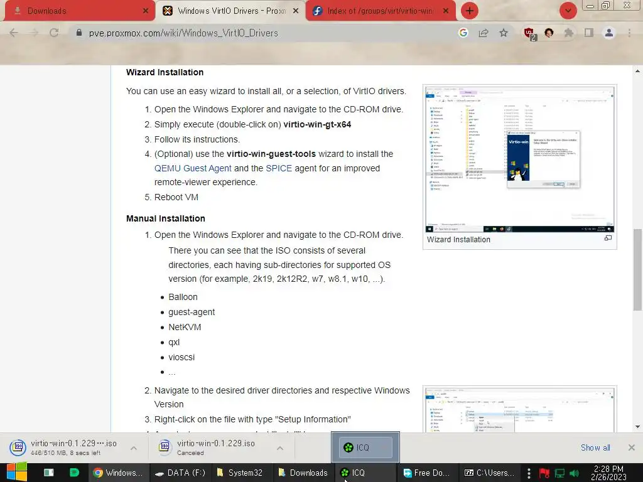This screenshot has height=482, width=643.
Task: Follow the SPICE link
Action: (279, 168)
